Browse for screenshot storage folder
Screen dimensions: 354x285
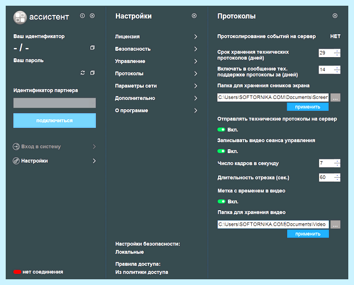336,98
